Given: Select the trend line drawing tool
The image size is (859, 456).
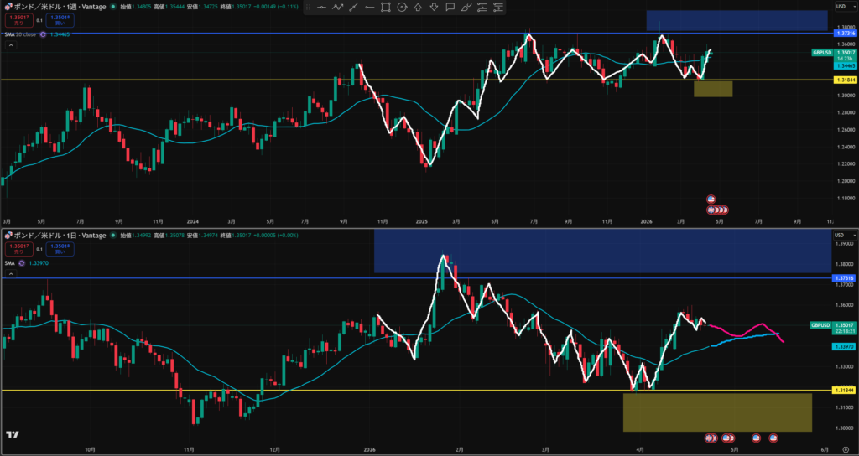Looking at the screenshot, I should (354, 7).
